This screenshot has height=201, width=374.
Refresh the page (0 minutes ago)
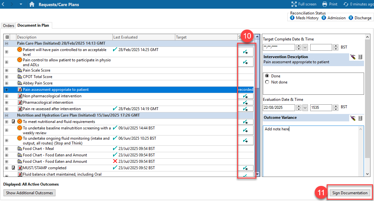point(359,4)
